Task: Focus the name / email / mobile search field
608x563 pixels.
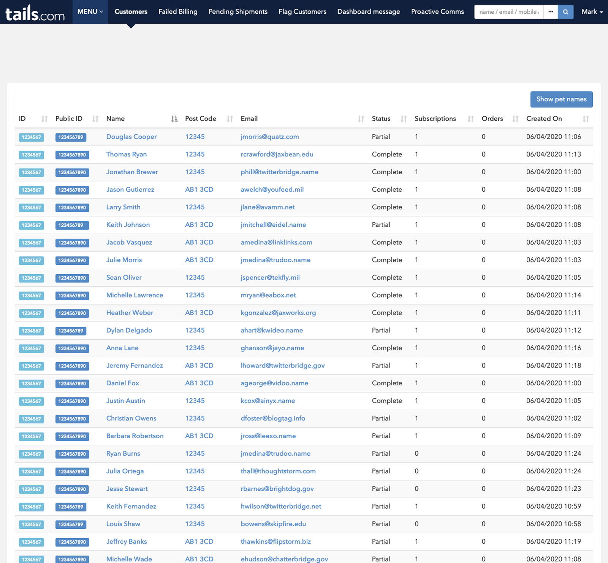Action: pyautogui.click(x=509, y=12)
